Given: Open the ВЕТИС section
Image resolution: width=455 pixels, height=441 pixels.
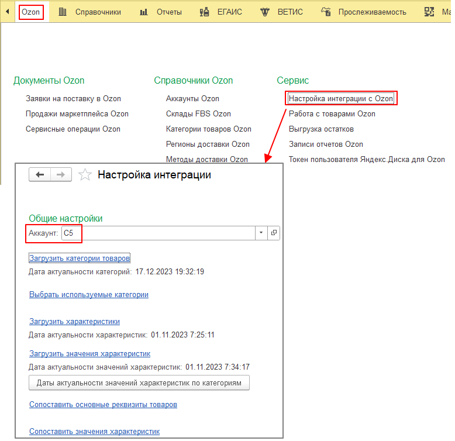Looking at the screenshot, I should click(290, 12).
